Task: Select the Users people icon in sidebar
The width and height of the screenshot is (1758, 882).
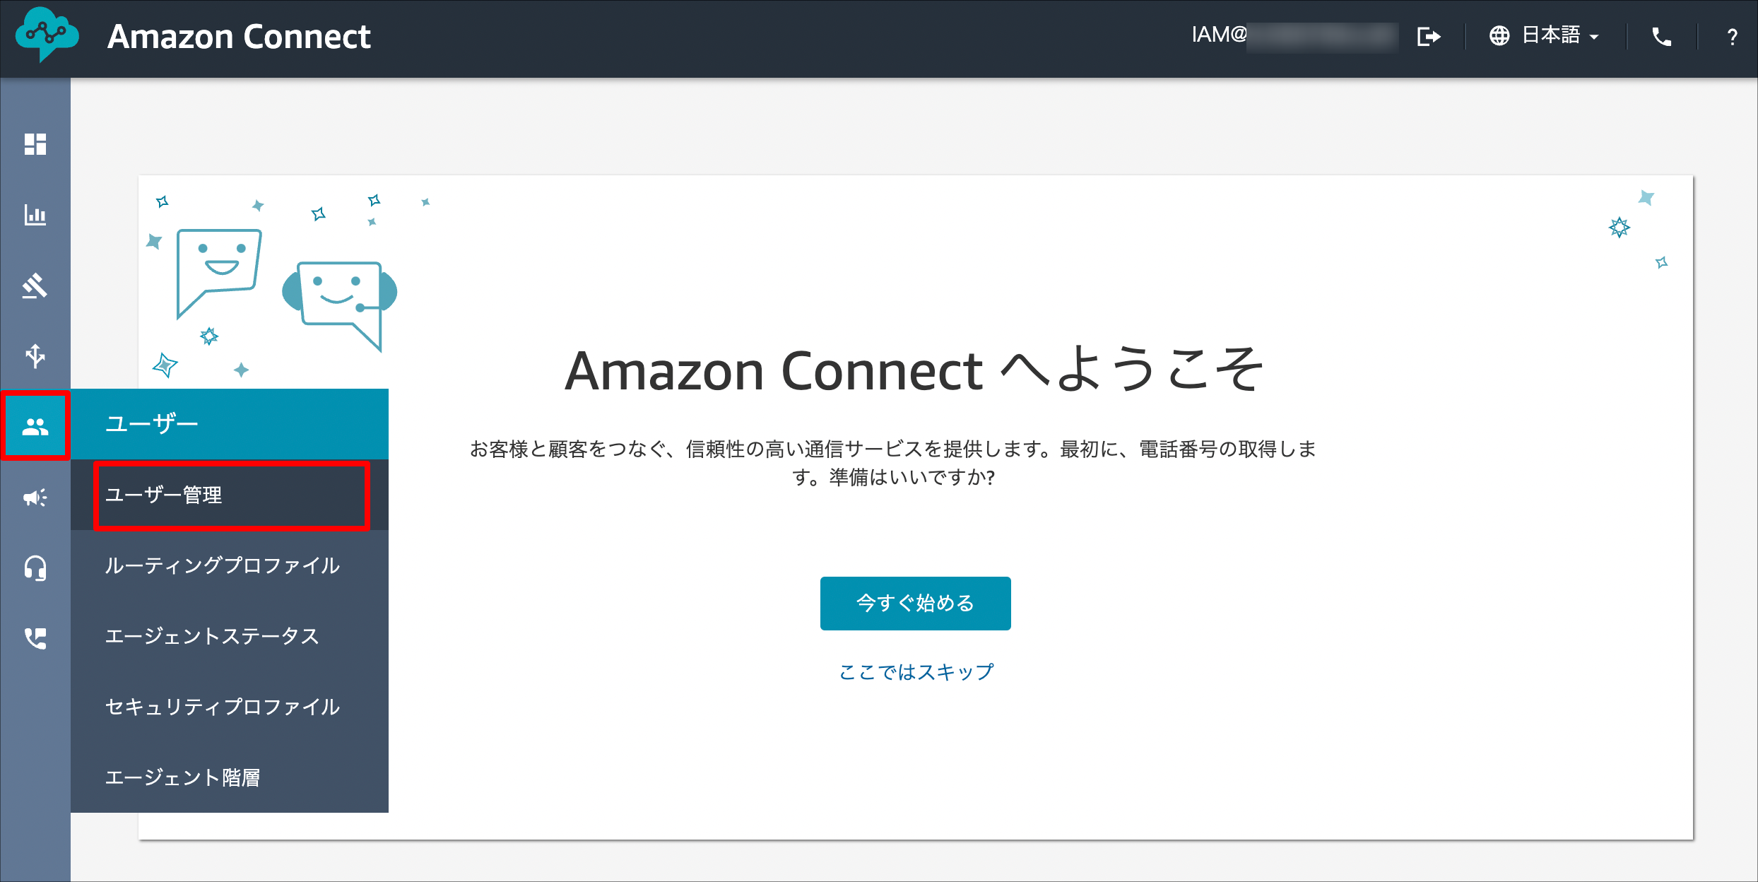Action: pos(35,426)
